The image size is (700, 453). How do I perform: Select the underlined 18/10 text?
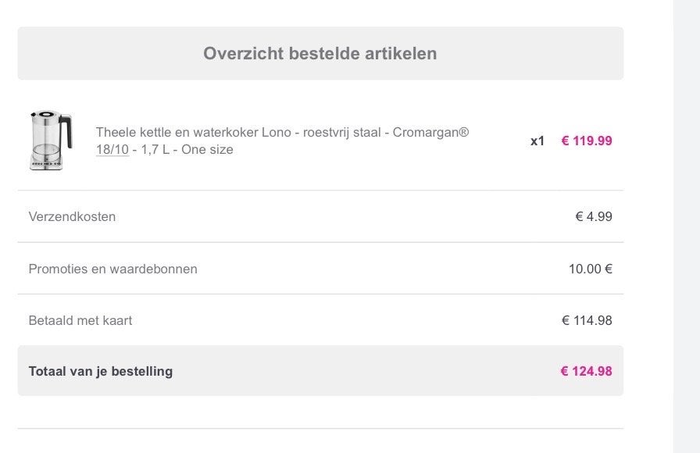click(x=112, y=149)
